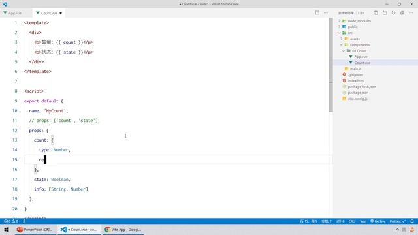Open index.html in Explorer
The image size is (418, 235).
pyautogui.click(x=356, y=80)
